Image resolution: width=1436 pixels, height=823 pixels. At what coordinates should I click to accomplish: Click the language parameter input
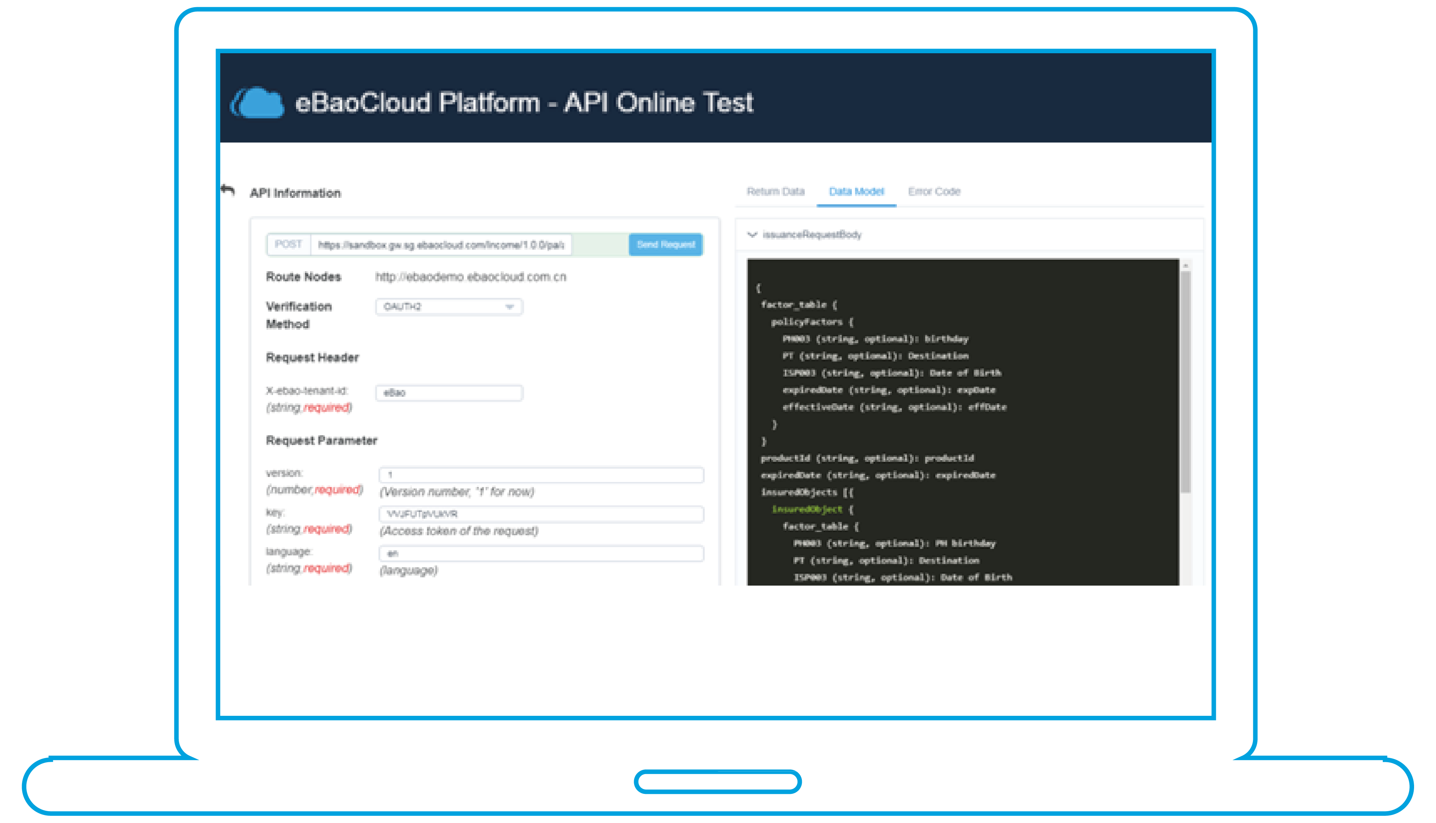[x=541, y=553]
